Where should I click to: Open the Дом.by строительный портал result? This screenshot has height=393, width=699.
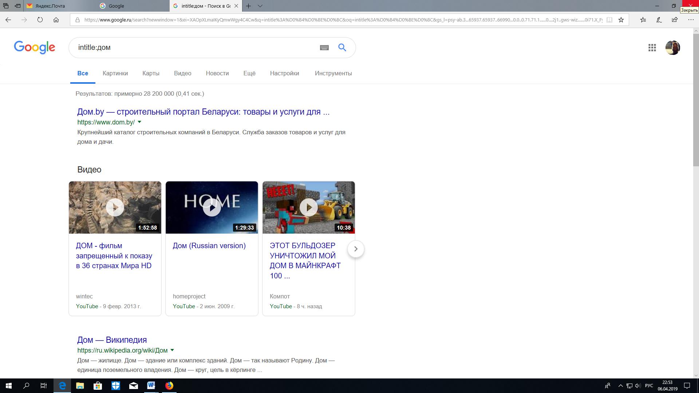pyautogui.click(x=203, y=112)
